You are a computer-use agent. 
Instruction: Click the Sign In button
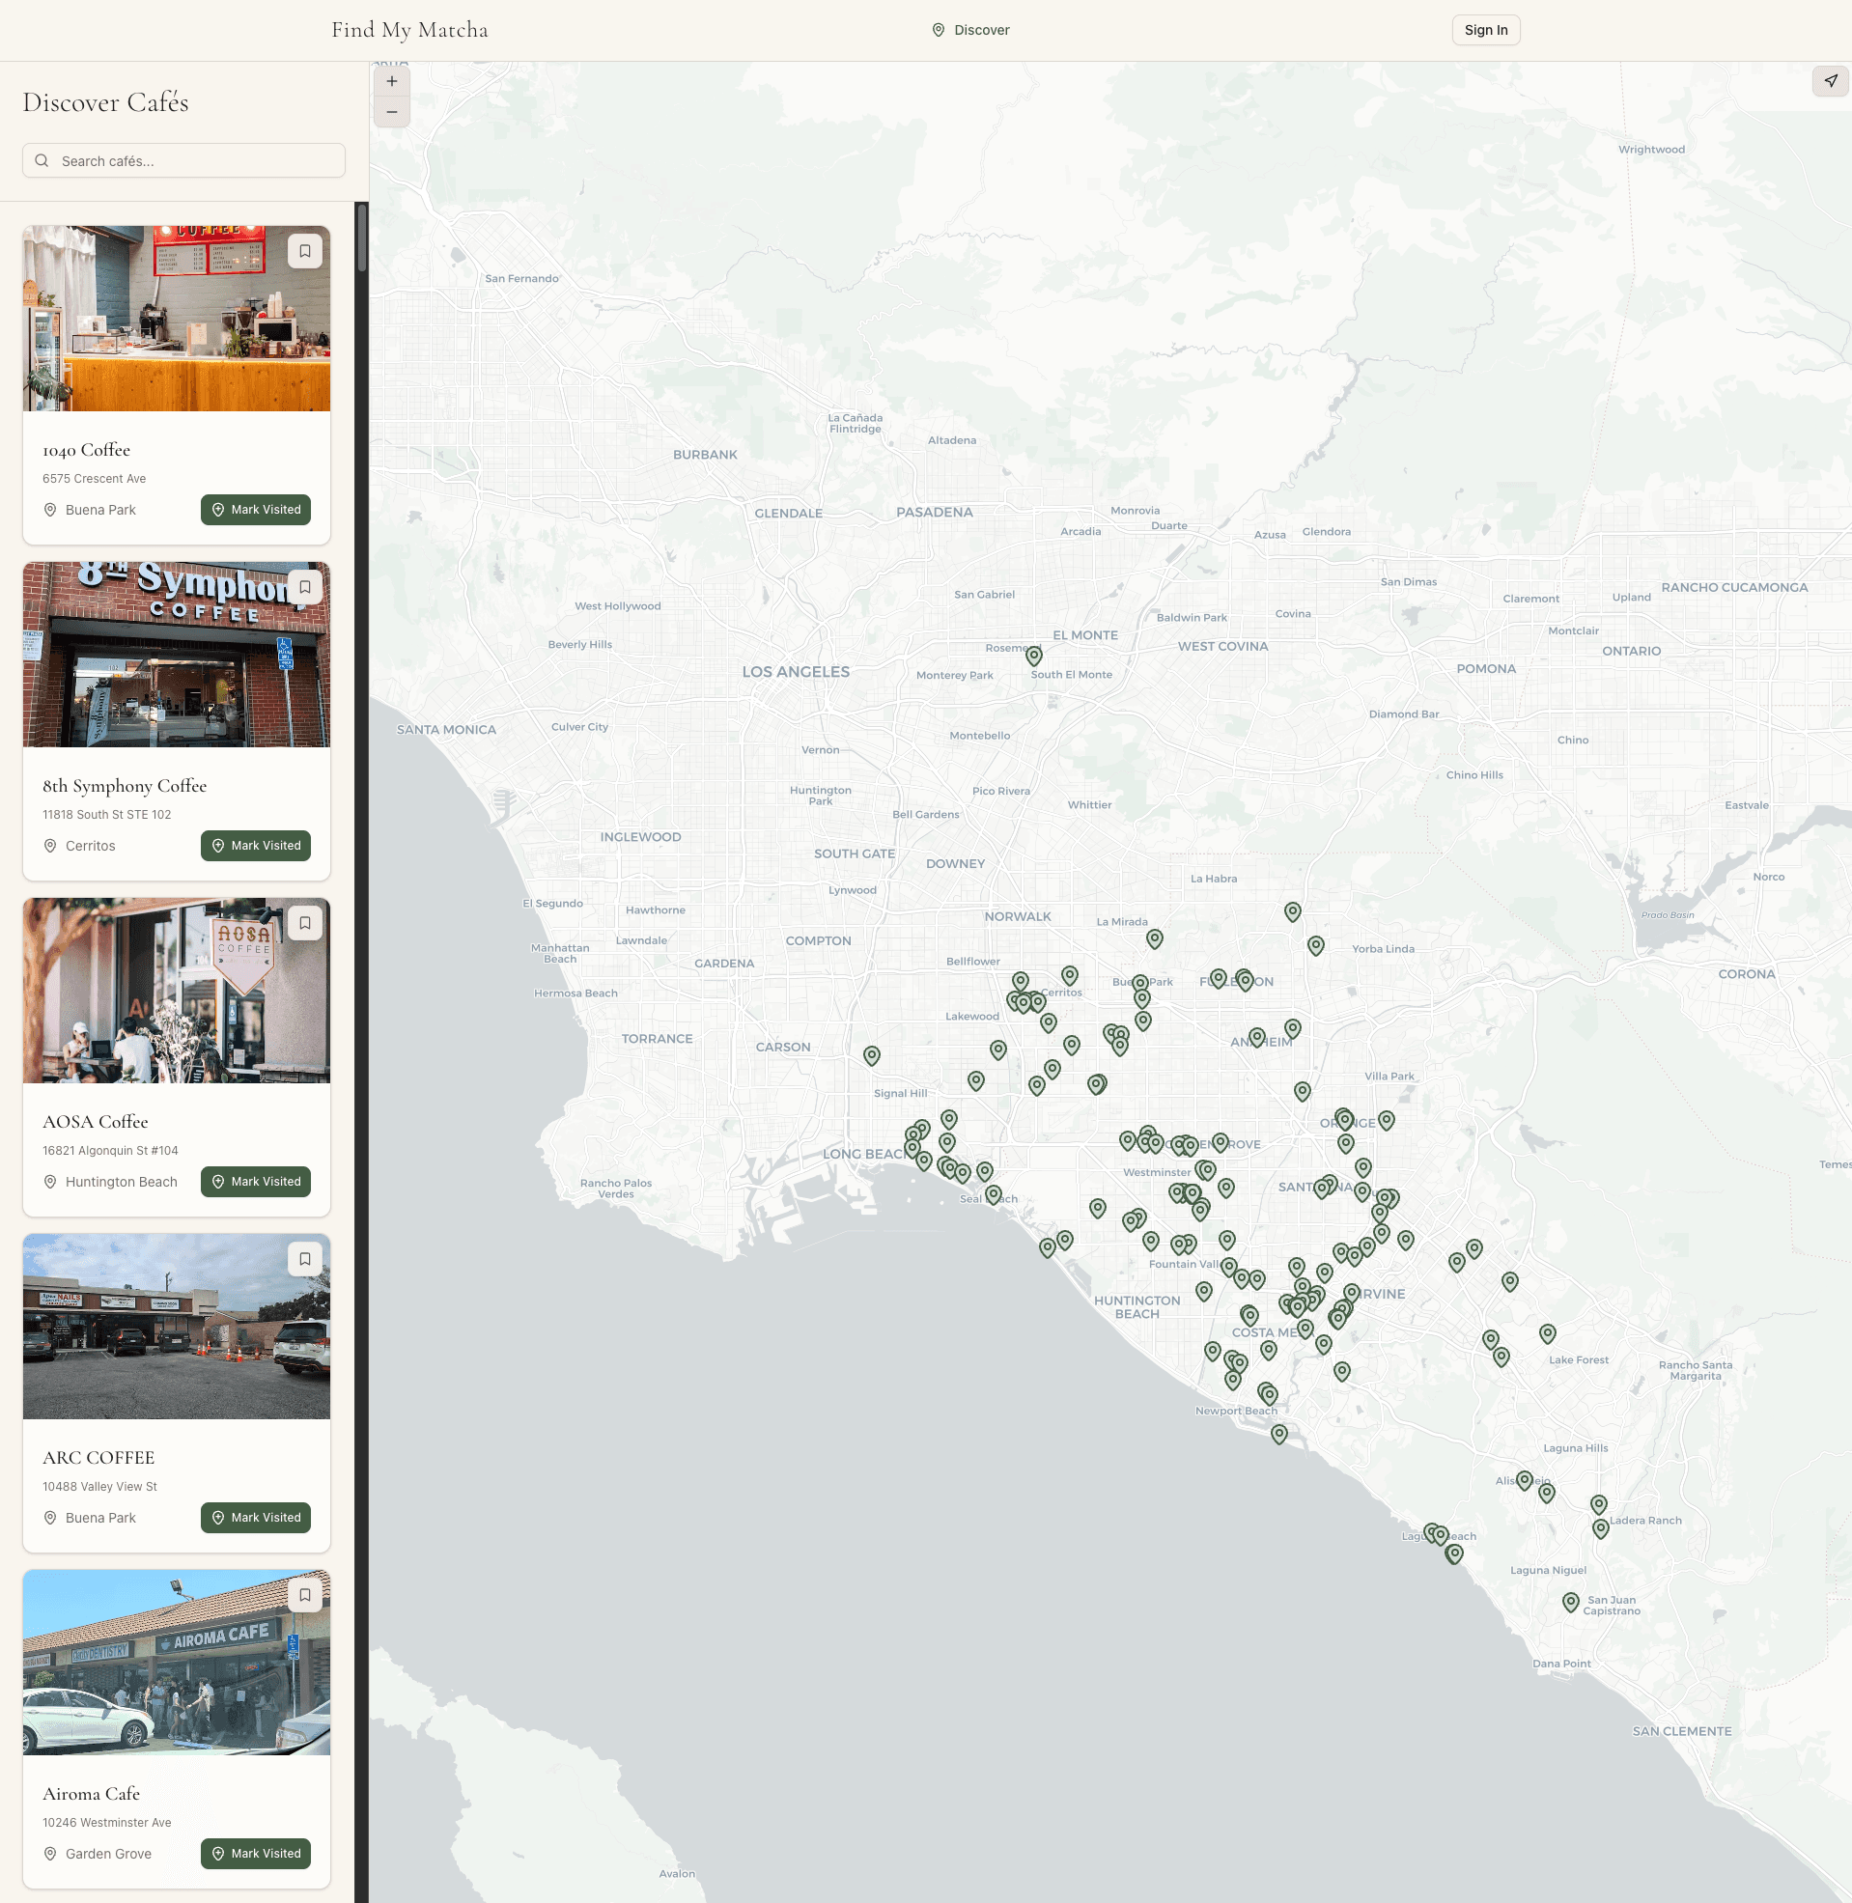(x=1485, y=29)
